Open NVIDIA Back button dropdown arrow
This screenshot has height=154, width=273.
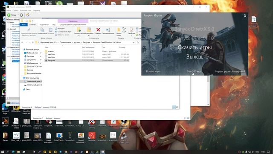click(18, 15)
